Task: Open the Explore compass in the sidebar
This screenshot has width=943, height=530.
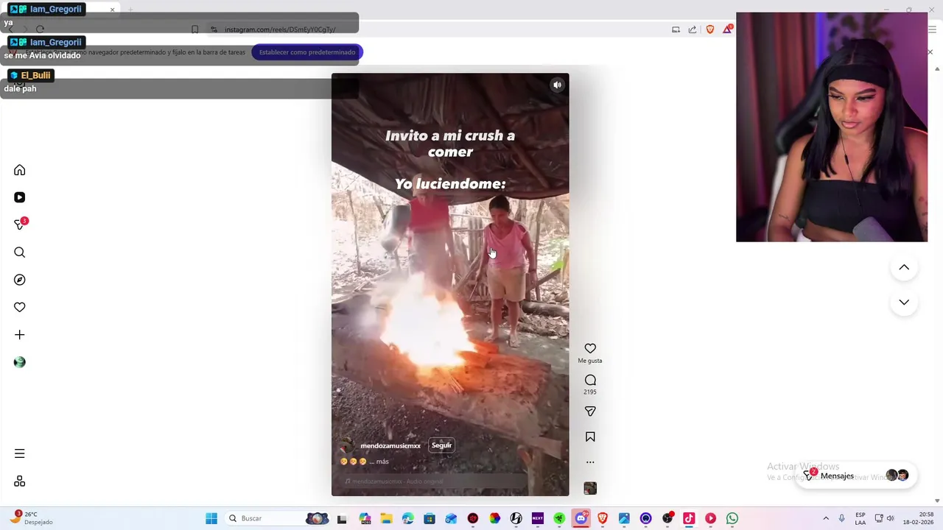Action: click(x=20, y=280)
